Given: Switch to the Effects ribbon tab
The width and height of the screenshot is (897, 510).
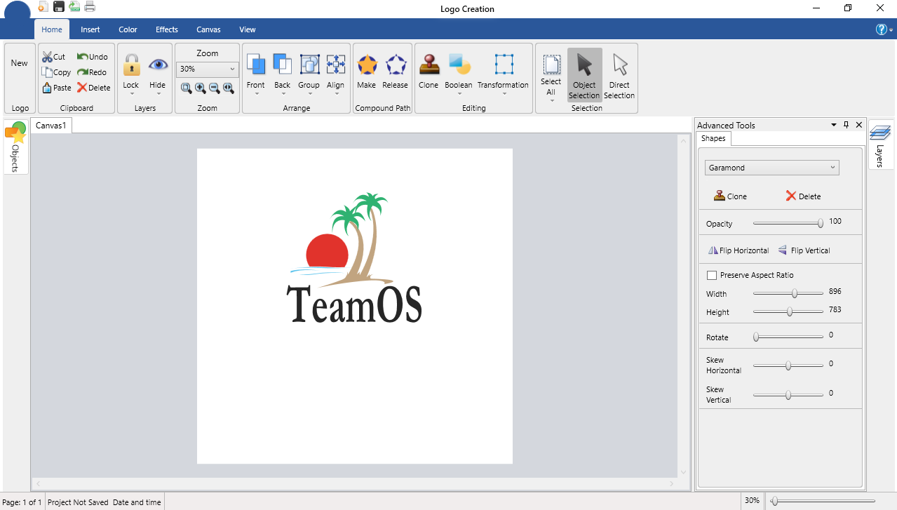Looking at the screenshot, I should coord(167,29).
